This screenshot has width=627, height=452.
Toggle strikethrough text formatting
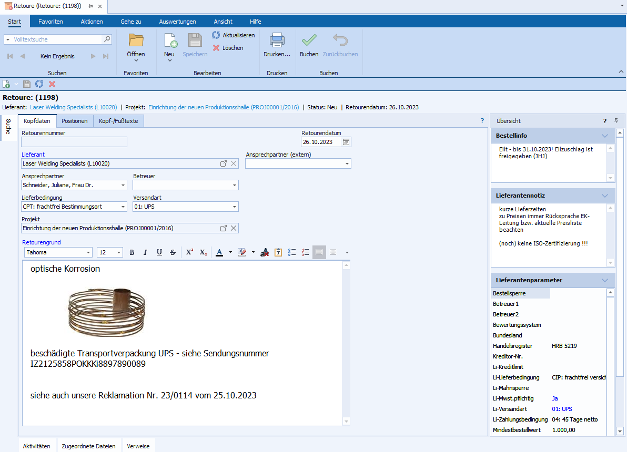pos(173,252)
